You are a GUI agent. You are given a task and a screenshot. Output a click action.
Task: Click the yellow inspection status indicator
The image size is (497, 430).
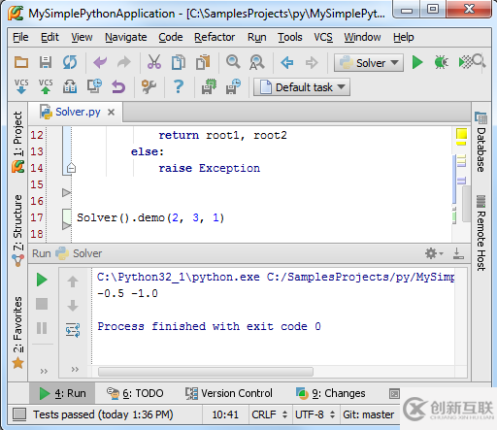461,134
